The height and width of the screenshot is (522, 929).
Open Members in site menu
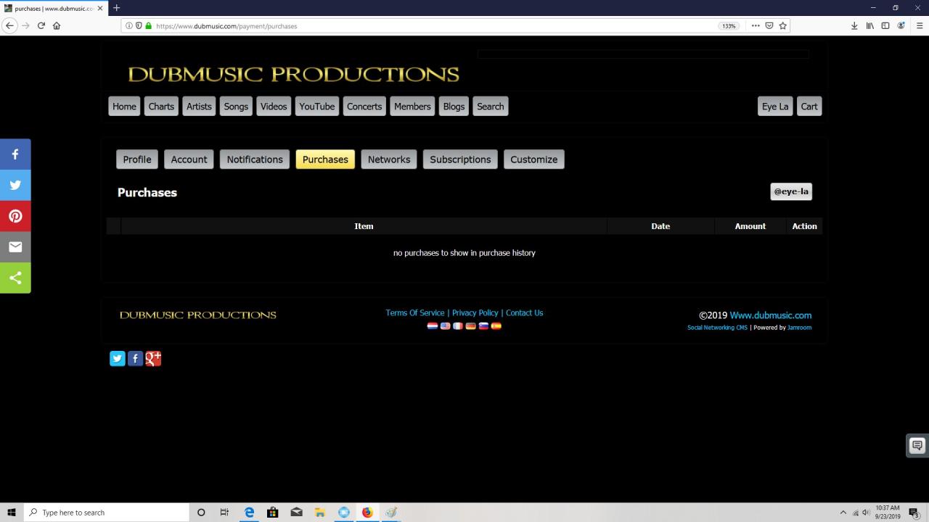pyautogui.click(x=412, y=107)
